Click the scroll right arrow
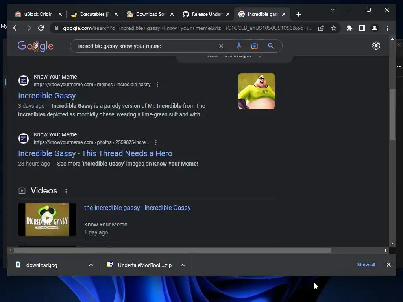This screenshot has width=403, height=302. (386, 250)
